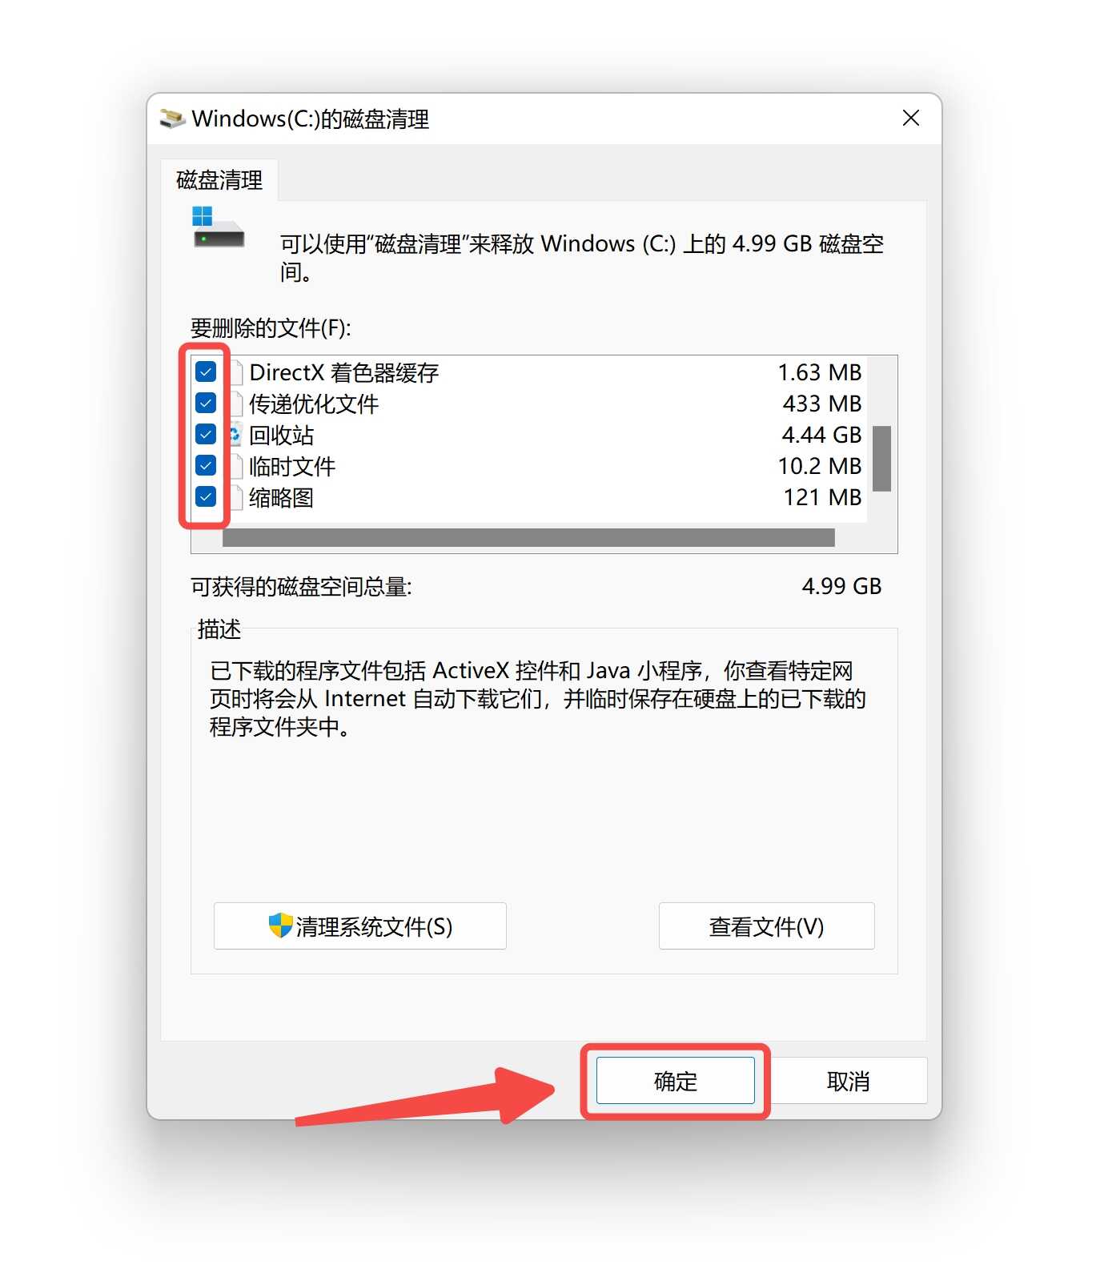1100x1285 pixels.
Task: Switch to the 磁盘清理 tab
Action: click(219, 180)
